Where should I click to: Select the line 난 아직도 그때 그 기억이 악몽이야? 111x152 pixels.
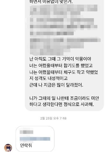click(x=60, y=59)
